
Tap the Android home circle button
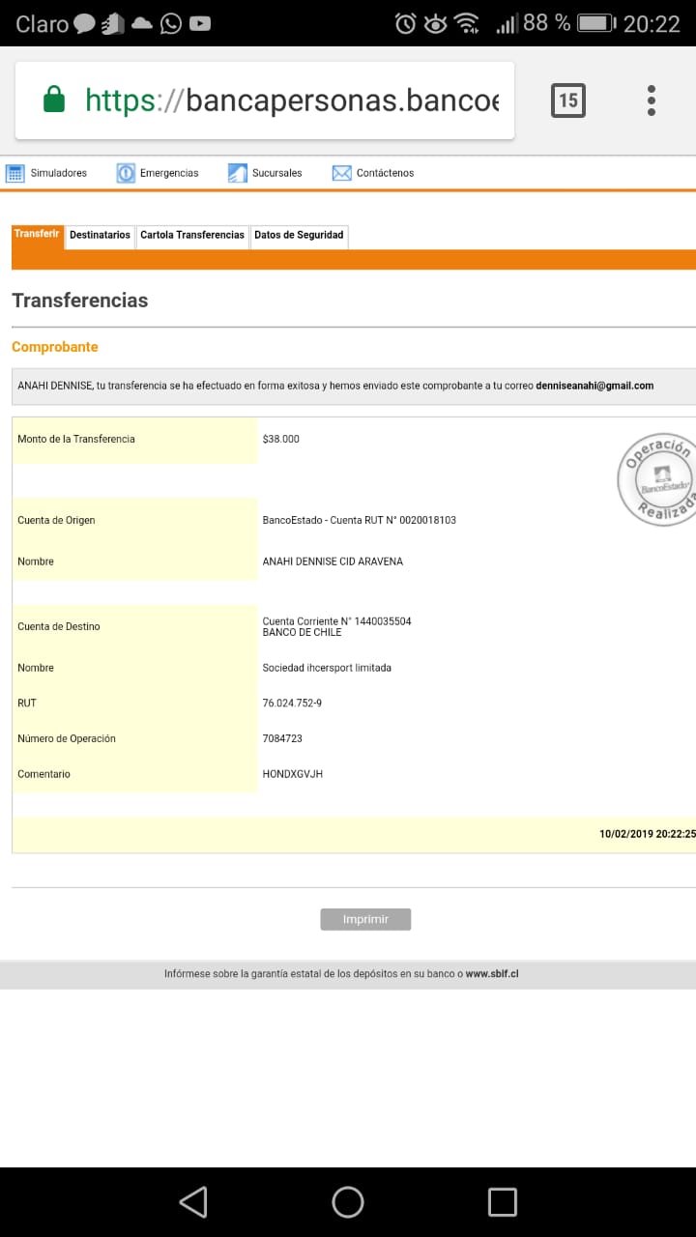(x=348, y=1201)
